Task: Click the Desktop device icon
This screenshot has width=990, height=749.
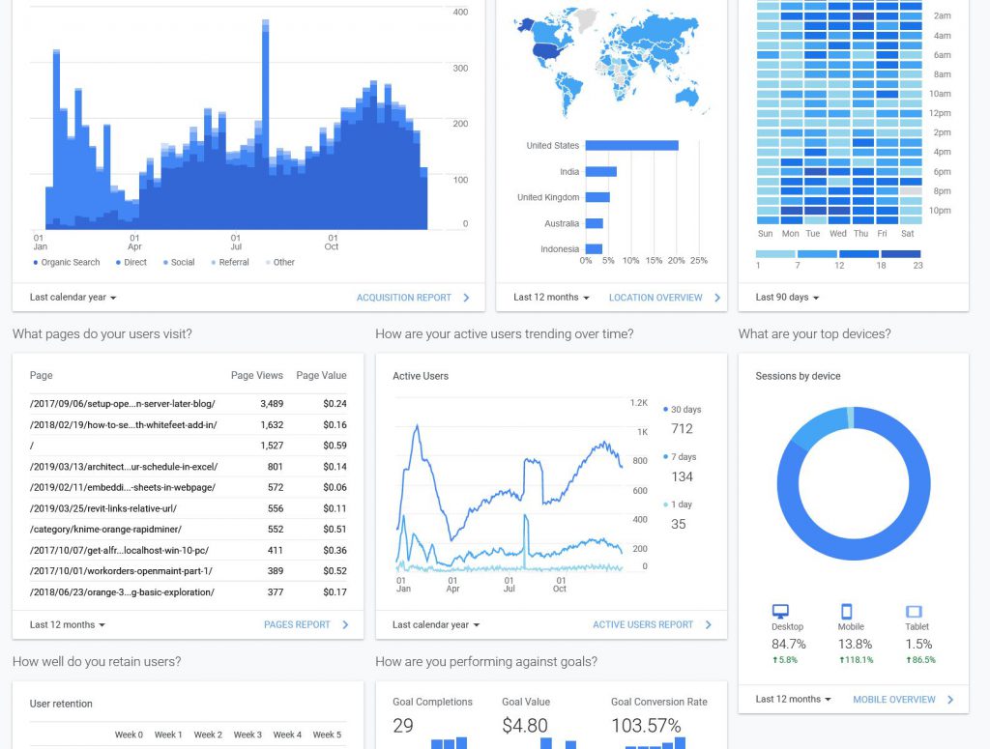Action: tap(780, 612)
